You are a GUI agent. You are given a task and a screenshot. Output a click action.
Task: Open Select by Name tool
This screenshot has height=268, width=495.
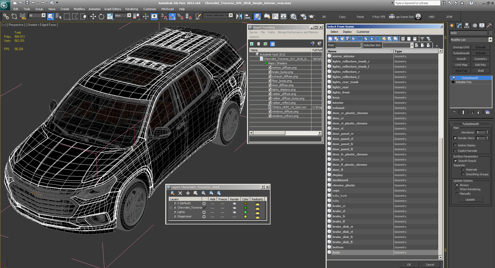click(x=59, y=16)
